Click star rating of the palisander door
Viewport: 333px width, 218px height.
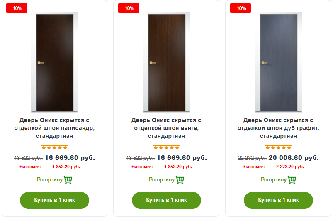click(54, 147)
